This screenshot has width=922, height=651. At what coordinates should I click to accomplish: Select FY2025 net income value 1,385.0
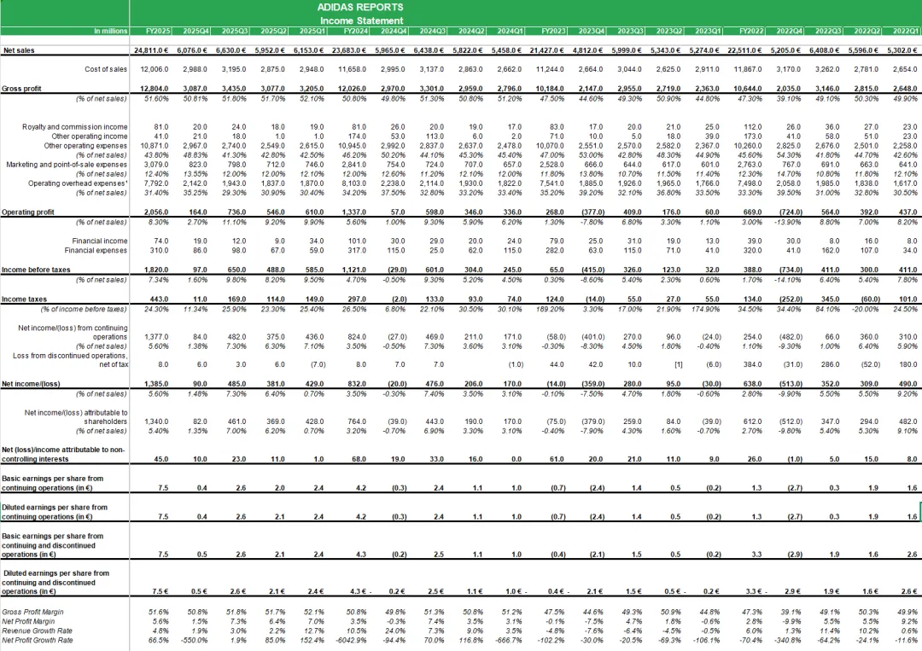[x=156, y=384]
